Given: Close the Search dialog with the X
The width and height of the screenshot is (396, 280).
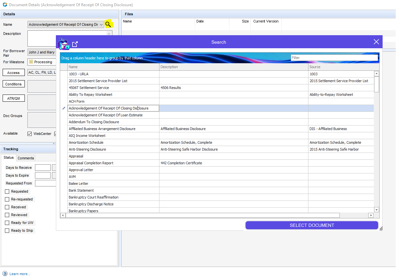Looking at the screenshot, I should (376, 42).
